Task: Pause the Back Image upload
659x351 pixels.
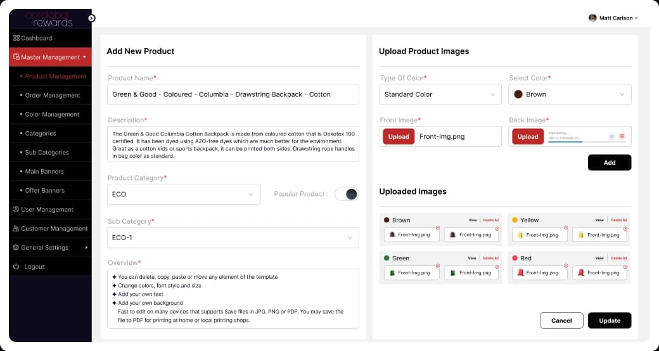Action: pos(612,136)
